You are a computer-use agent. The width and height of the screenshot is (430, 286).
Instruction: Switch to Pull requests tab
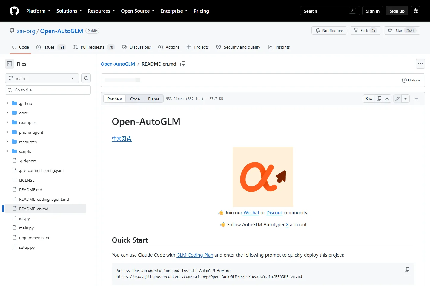click(94, 47)
